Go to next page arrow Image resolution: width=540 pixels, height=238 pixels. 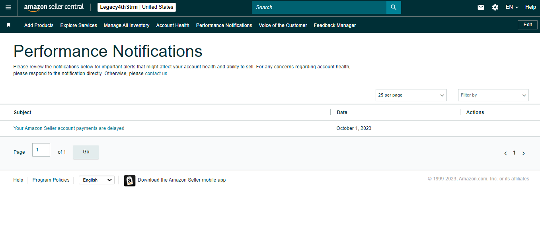523,153
